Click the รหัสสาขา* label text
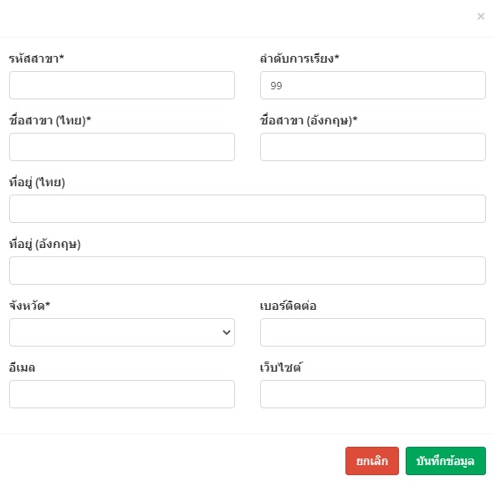496x486 pixels. (36, 58)
